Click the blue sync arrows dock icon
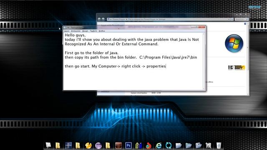Viewport: 267px width, 150px height. (169, 145)
